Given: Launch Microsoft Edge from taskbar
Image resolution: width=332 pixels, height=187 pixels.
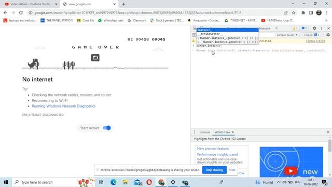Looking at the screenshot, I should [113, 182].
